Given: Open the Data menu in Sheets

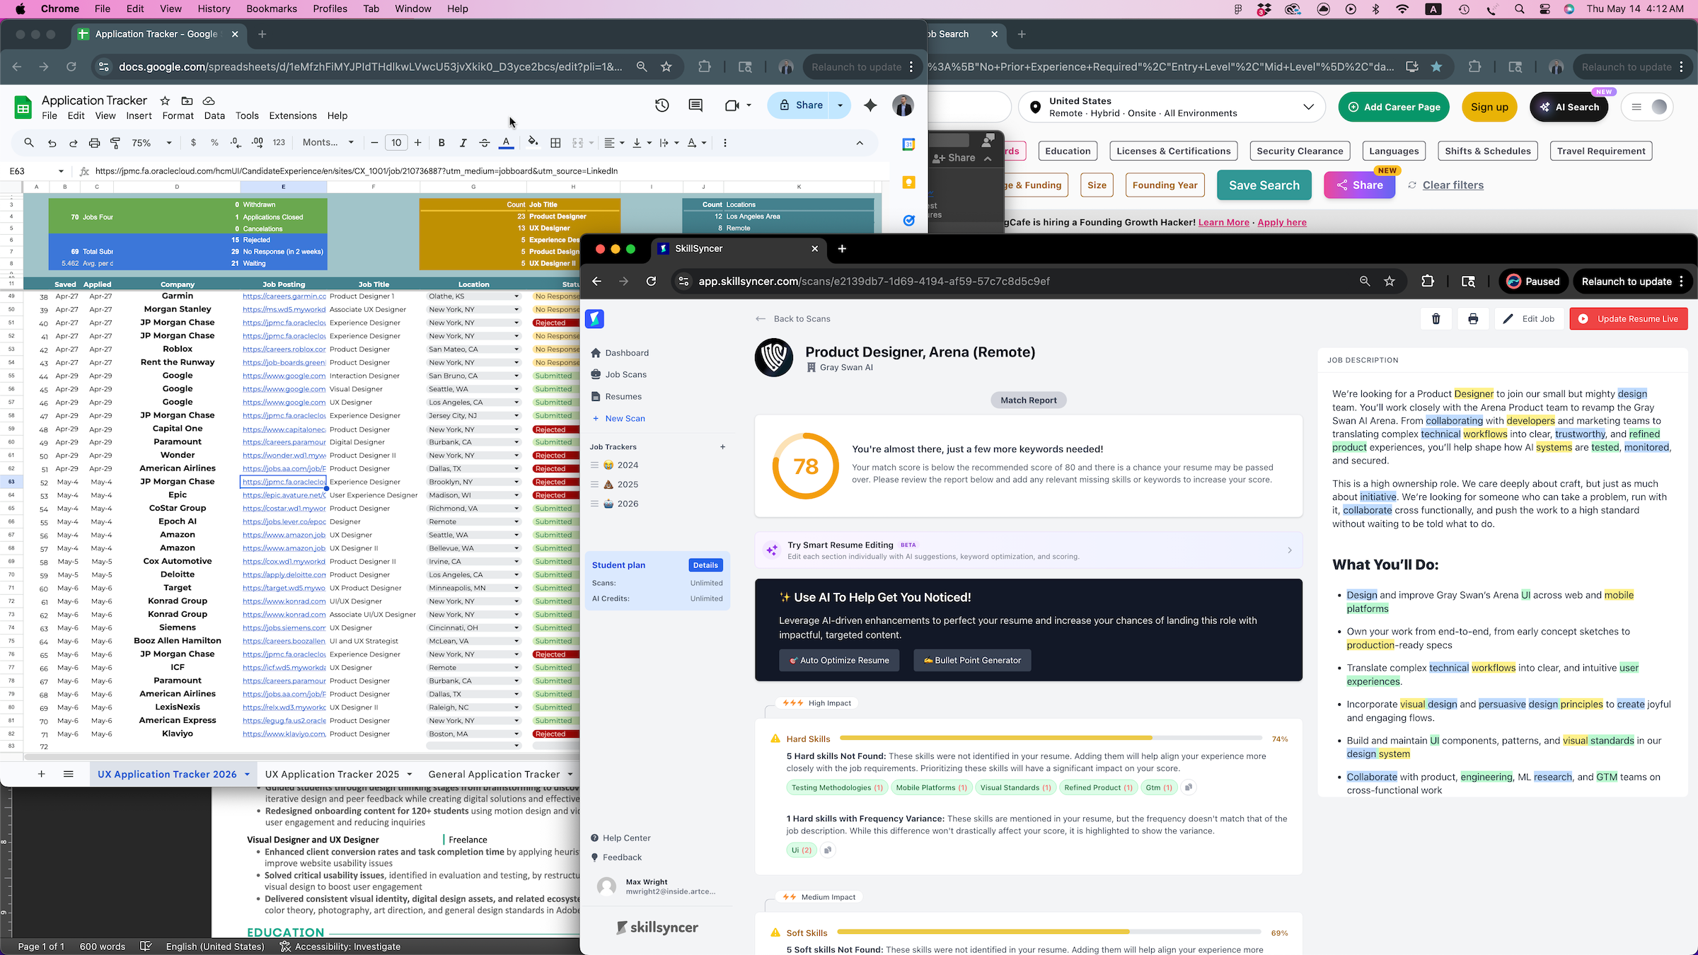Looking at the screenshot, I should [x=214, y=115].
